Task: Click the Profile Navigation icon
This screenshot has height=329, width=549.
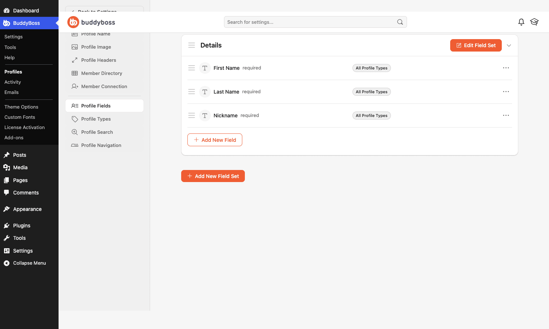Action: (x=75, y=145)
